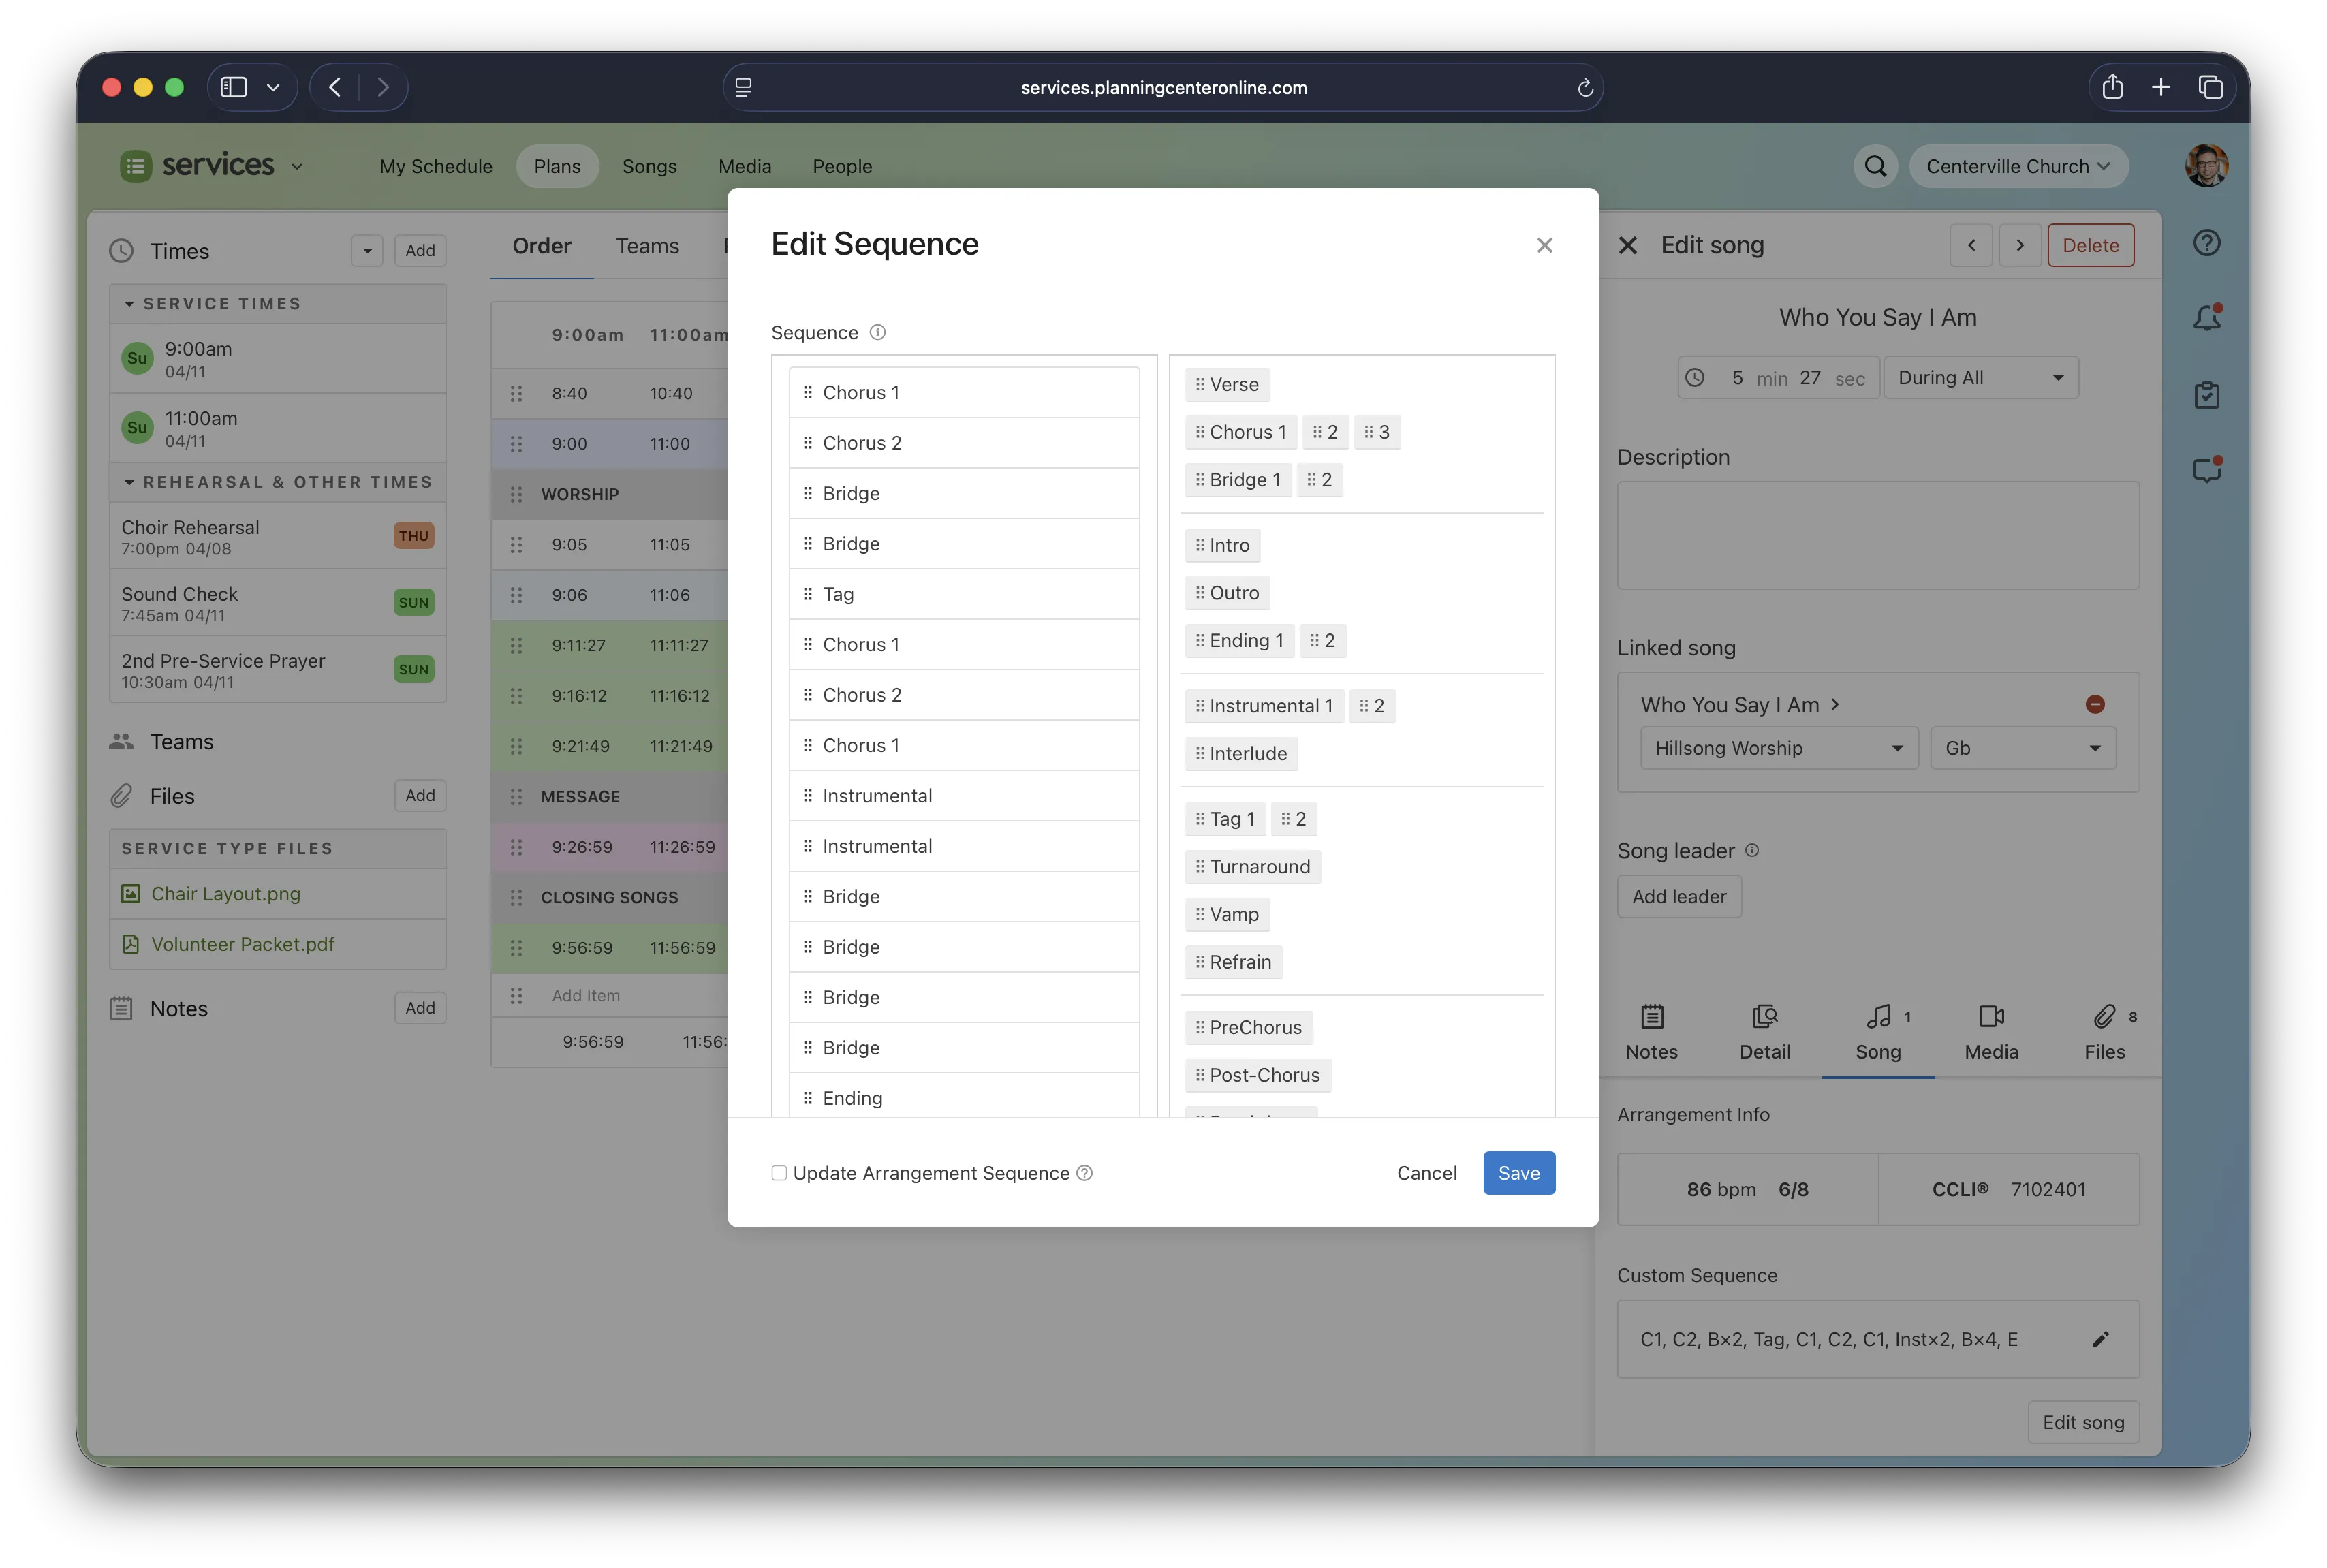The width and height of the screenshot is (2327, 1568).
Task: Open the chat message icon in sidebar
Action: [2206, 469]
